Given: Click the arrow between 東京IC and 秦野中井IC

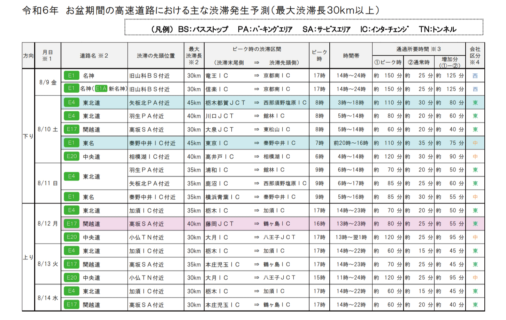Looking at the screenshot, I should click(x=256, y=143).
